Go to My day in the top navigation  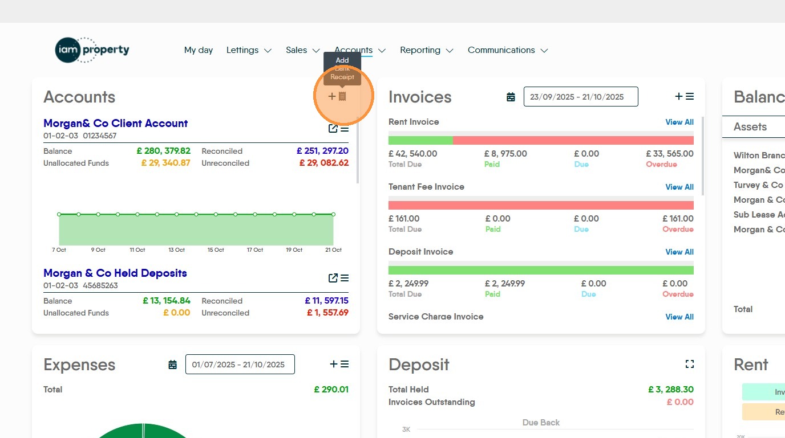[x=199, y=50]
